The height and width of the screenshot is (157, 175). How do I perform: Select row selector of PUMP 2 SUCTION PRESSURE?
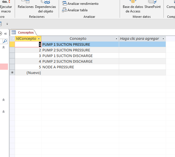click(12, 50)
